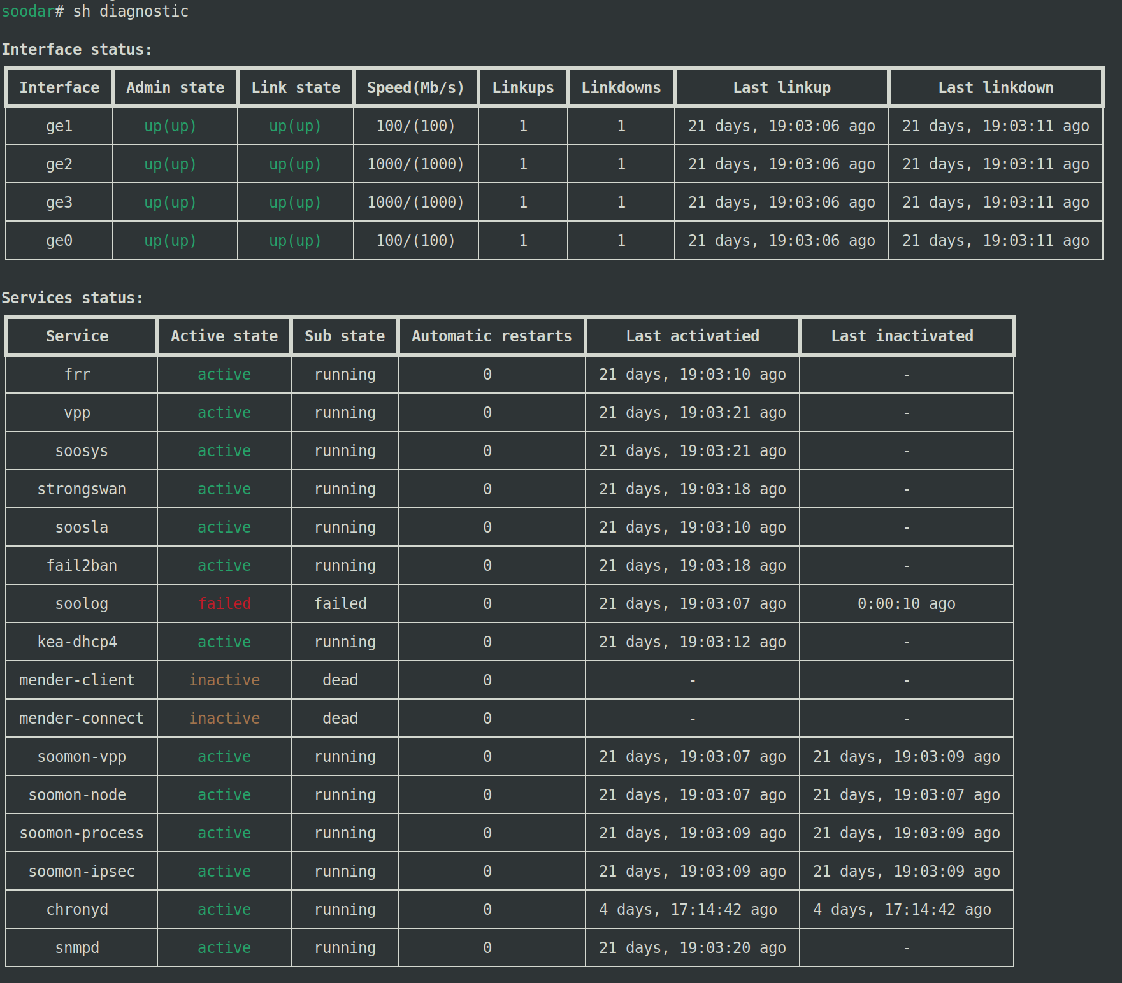The height and width of the screenshot is (983, 1122).
Task: Click the 'dead' sub state of mender-connect
Action: tap(340, 719)
